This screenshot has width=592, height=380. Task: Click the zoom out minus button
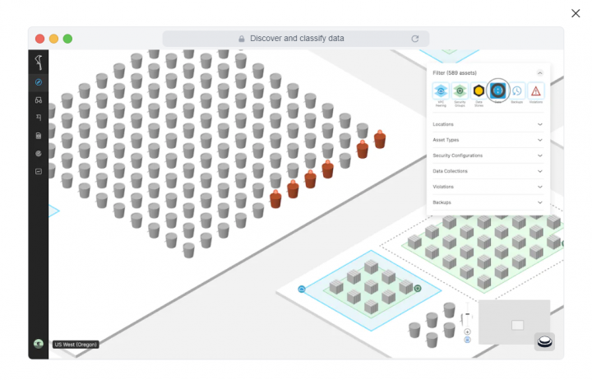467,339
